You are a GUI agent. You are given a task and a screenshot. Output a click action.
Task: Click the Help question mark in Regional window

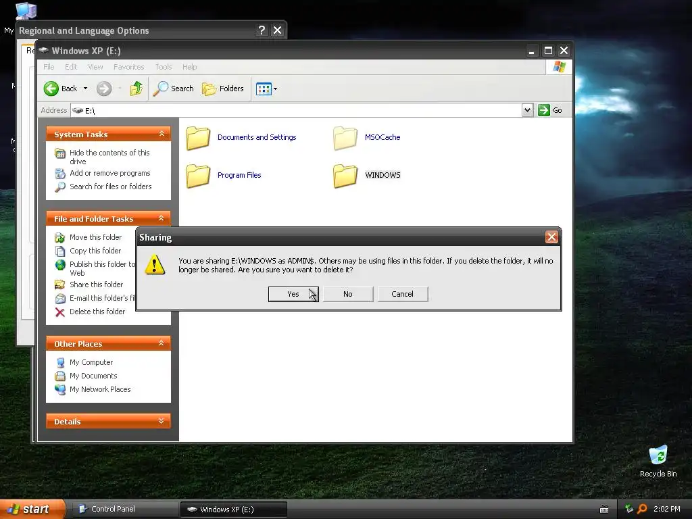point(262,30)
